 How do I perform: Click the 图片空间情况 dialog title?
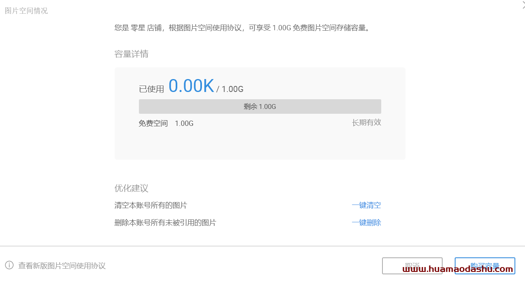(26, 11)
